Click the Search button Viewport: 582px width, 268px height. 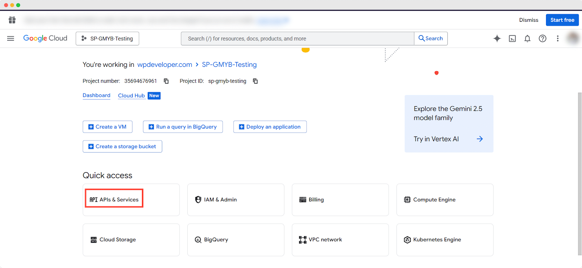click(x=431, y=38)
